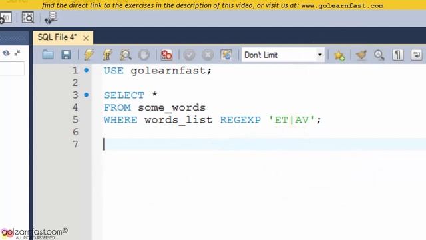
Task: Click 'golearnfast' on line 1
Action: (x=168, y=71)
